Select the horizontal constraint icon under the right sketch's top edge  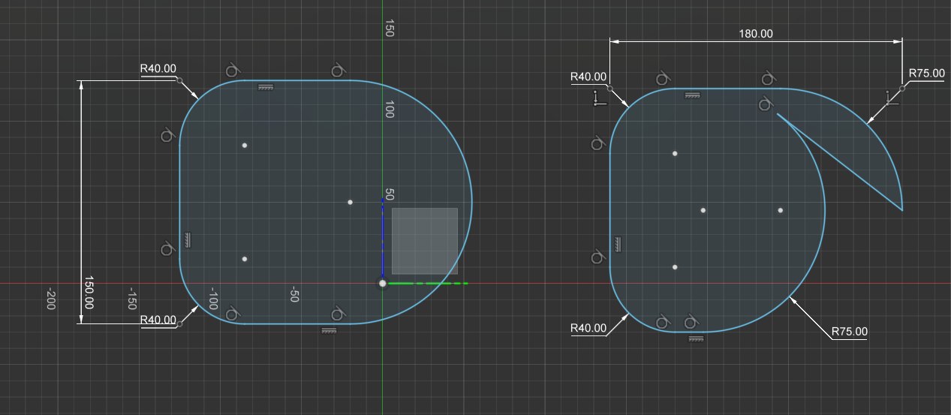coord(694,96)
